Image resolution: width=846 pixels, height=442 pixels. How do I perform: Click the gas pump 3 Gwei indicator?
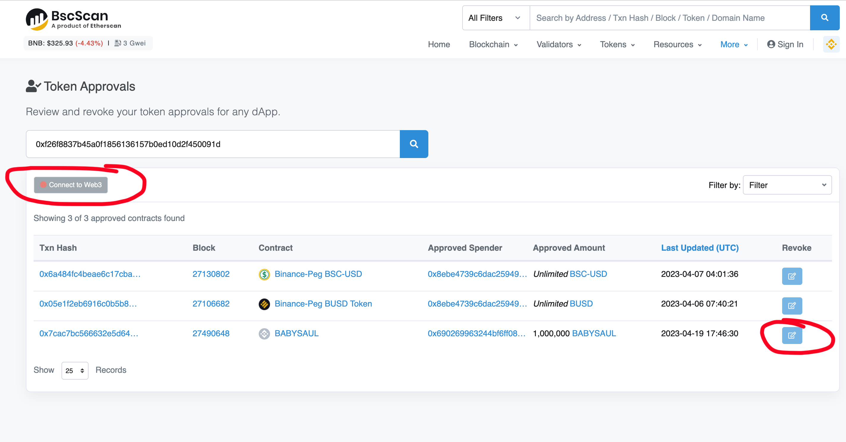(x=130, y=43)
